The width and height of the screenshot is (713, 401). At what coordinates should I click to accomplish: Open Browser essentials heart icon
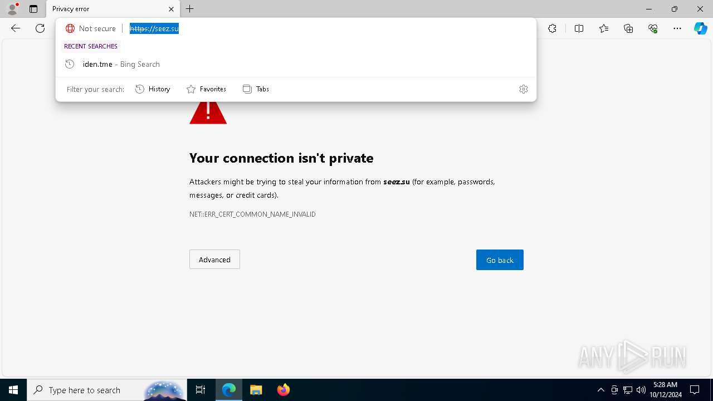[653, 28]
